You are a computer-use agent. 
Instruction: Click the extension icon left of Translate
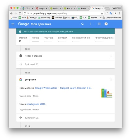tap(107, 13)
